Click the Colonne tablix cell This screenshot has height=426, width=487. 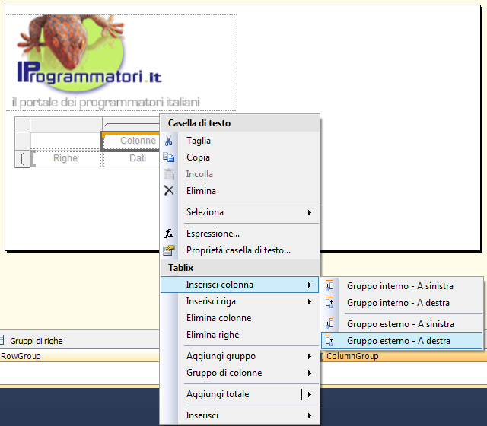click(131, 141)
